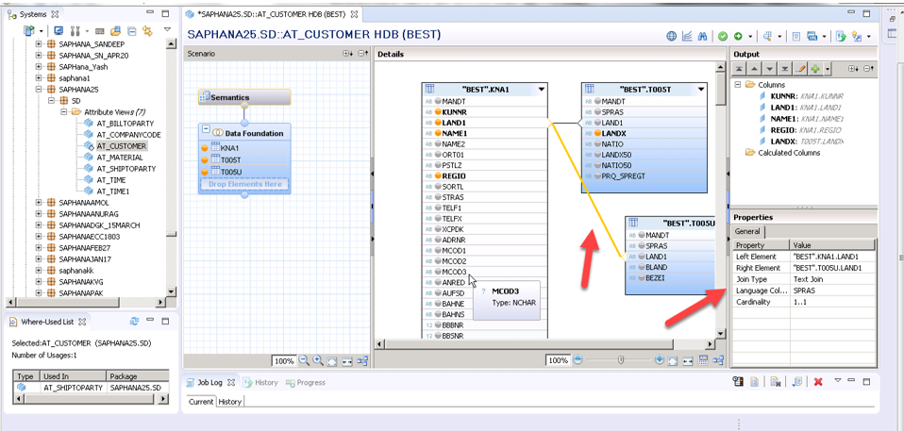Click expand-all icon in Output panel header
Screen dimensions: 904x431
pyautogui.click(x=853, y=69)
